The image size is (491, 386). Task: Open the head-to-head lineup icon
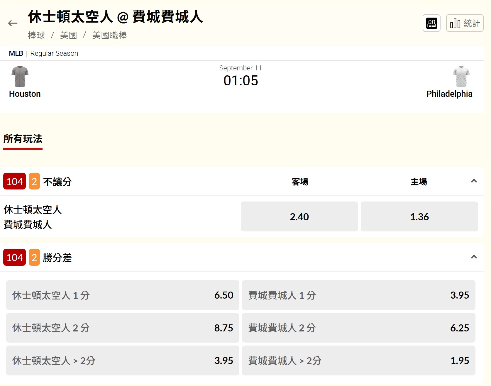[x=431, y=23]
